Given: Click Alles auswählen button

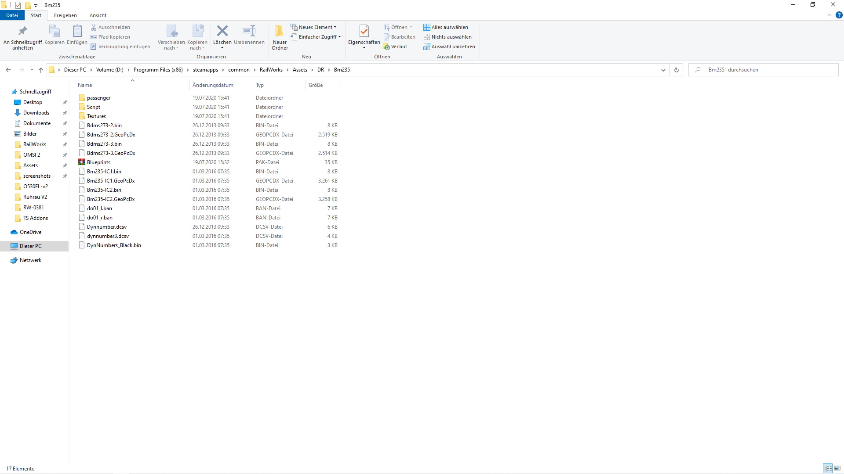Looking at the screenshot, I should click(x=446, y=27).
